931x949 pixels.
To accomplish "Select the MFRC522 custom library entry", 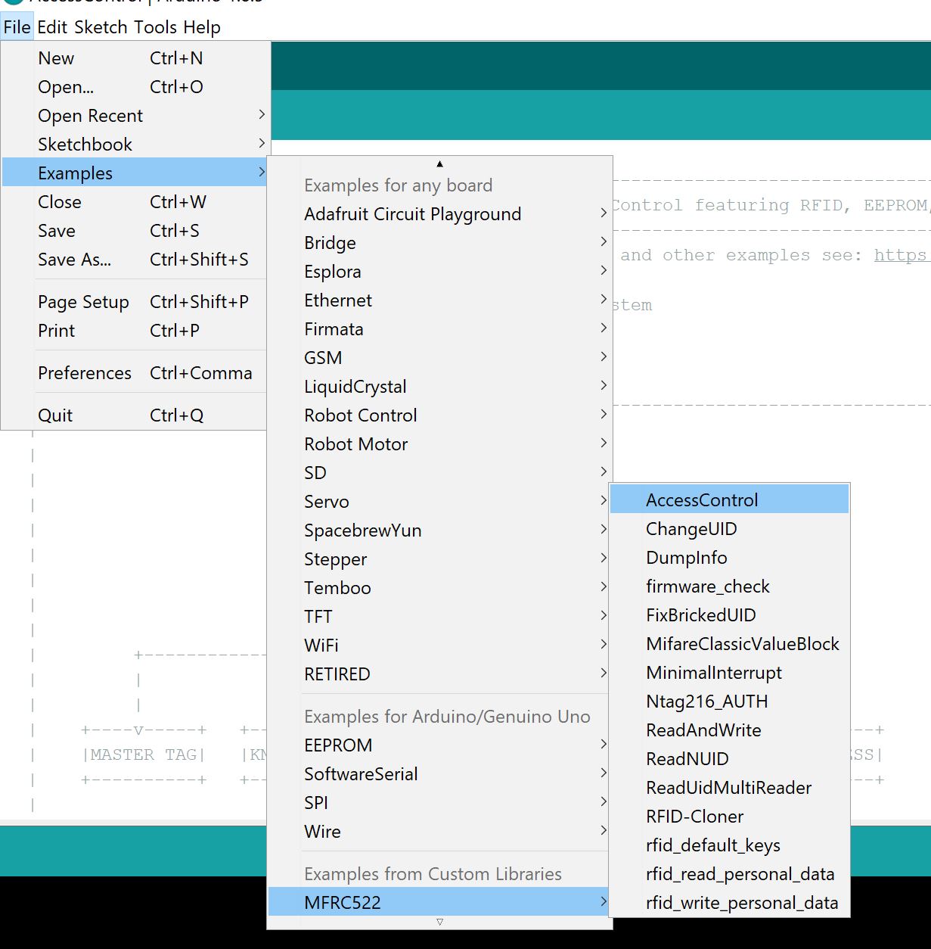I will 439,903.
